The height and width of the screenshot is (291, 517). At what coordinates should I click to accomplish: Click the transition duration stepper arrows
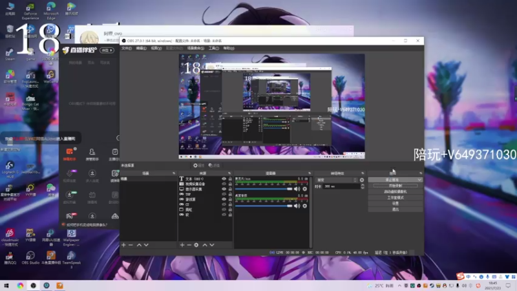[363, 186]
